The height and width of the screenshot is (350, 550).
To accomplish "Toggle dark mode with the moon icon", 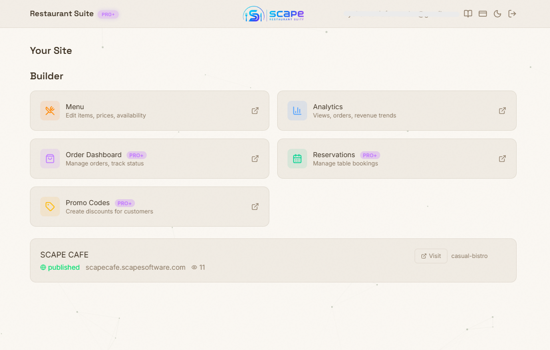I will point(498,14).
